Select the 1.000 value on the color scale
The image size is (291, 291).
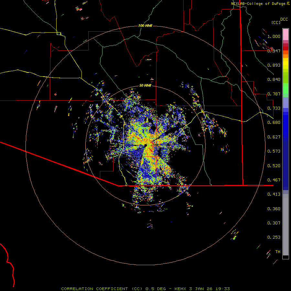[274, 36]
